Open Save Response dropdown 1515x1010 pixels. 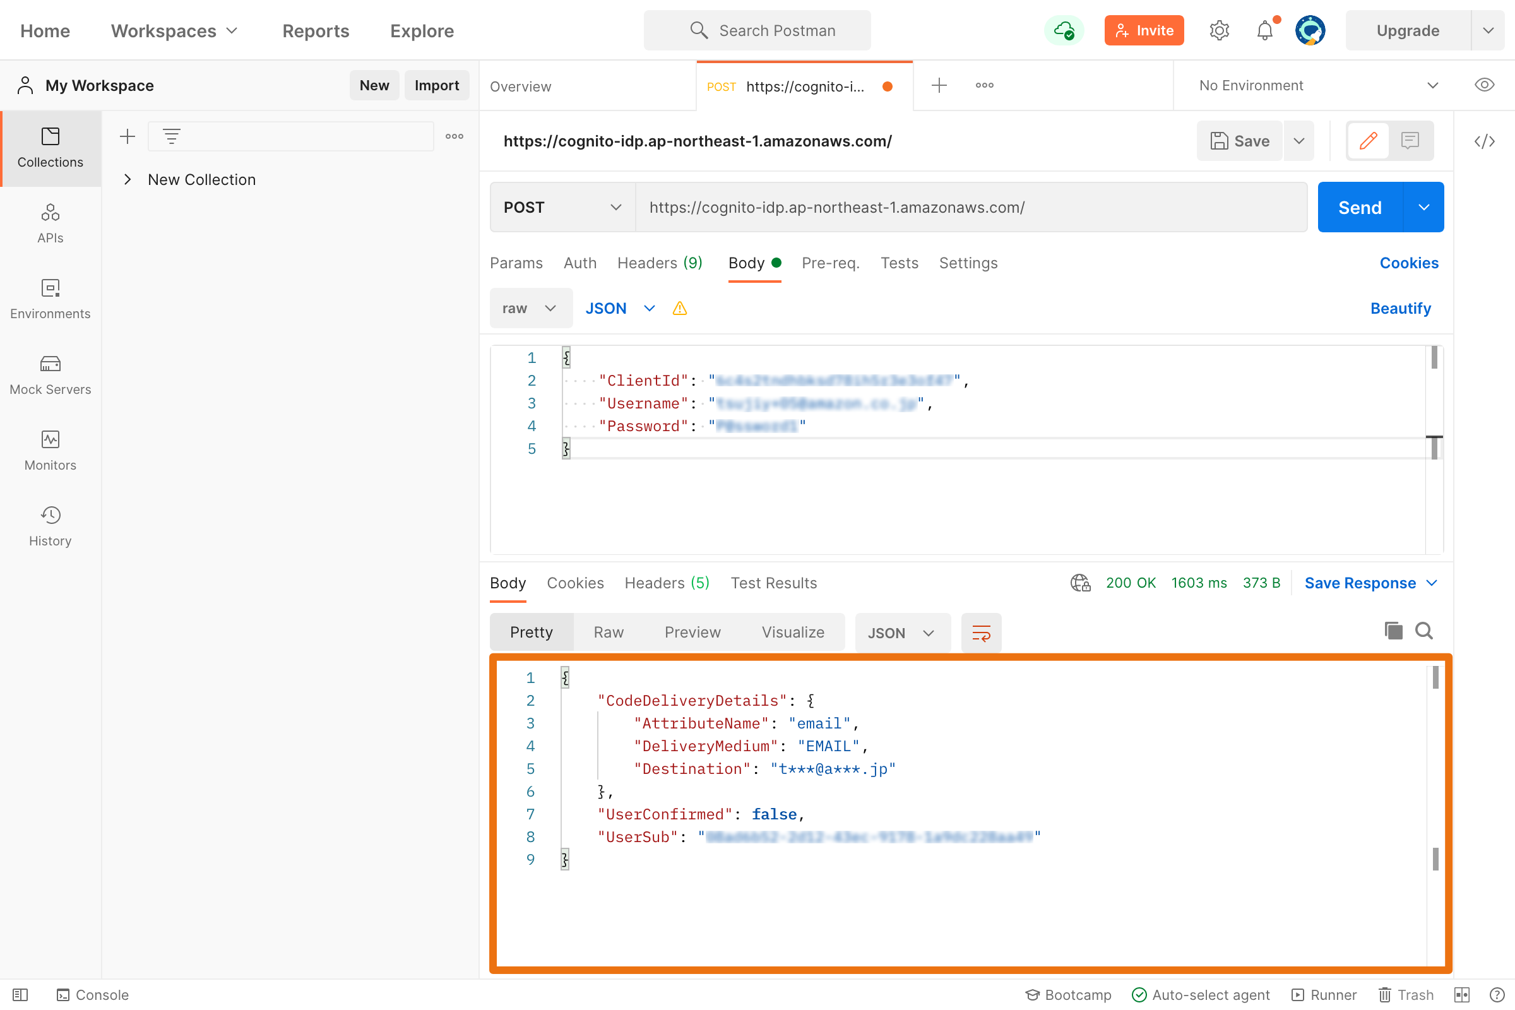tap(1370, 583)
